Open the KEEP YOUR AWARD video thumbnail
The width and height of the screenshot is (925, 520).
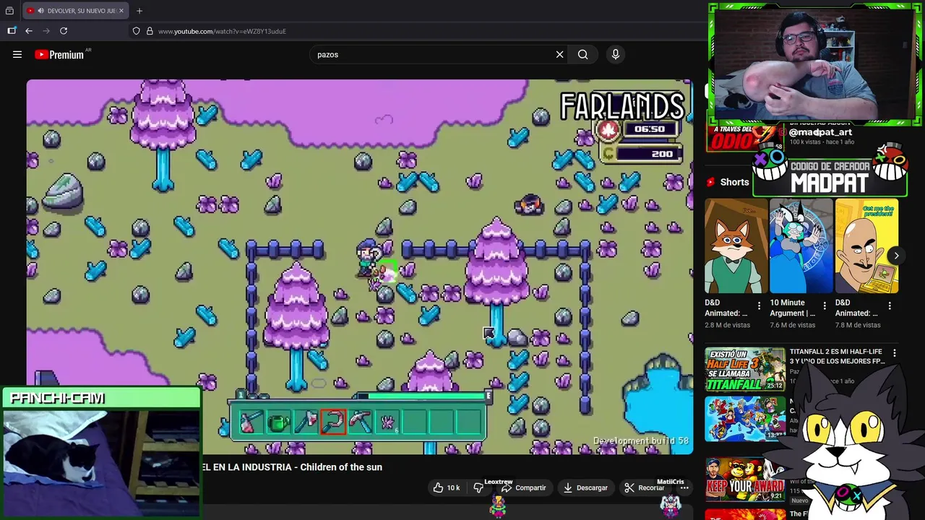click(x=744, y=480)
